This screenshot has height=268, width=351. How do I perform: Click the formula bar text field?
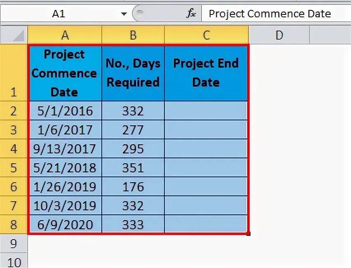(x=276, y=14)
